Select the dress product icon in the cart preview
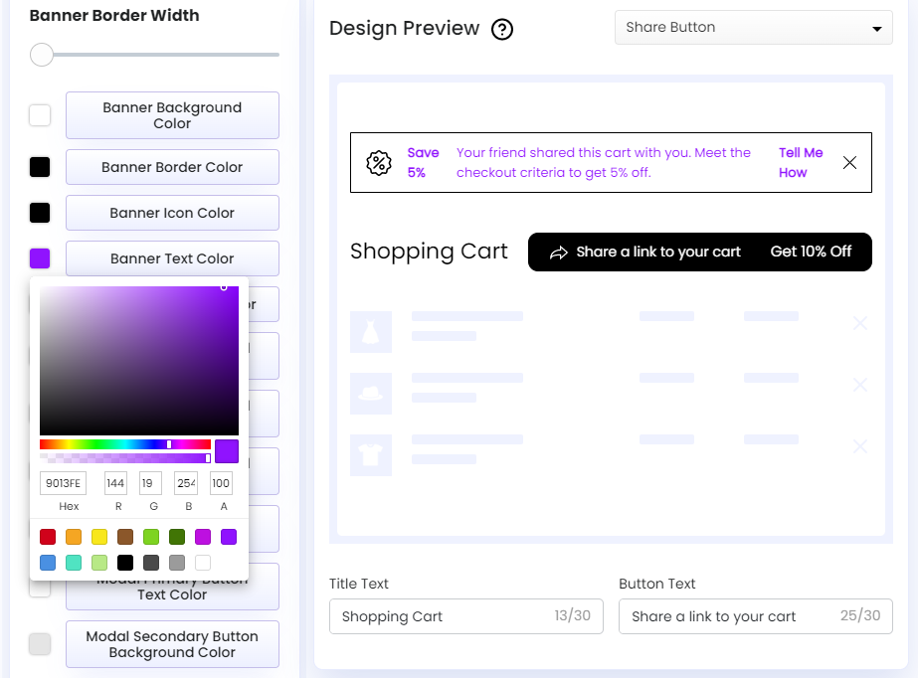 click(x=370, y=332)
